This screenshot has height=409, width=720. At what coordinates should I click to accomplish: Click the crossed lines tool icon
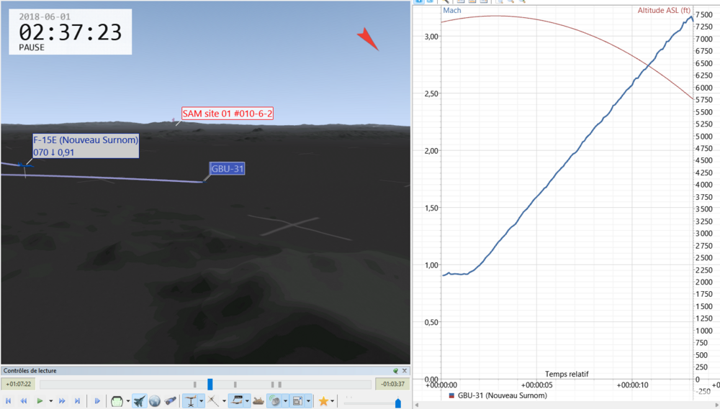point(213,401)
